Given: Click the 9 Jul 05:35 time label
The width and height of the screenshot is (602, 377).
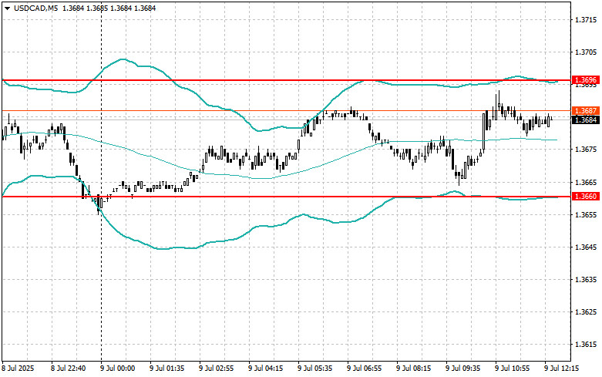Looking at the screenshot, I should click(x=315, y=369).
